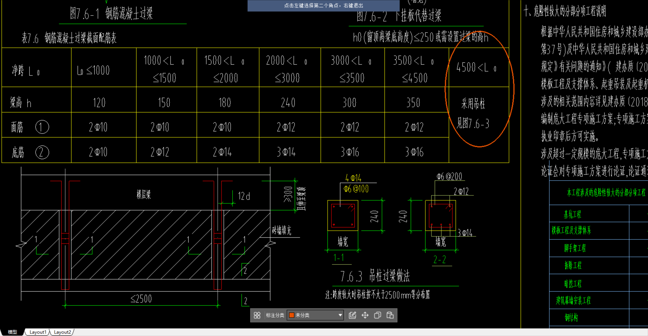Switch to the Layout1 tab
This screenshot has width=648, height=336.
pos(38,332)
